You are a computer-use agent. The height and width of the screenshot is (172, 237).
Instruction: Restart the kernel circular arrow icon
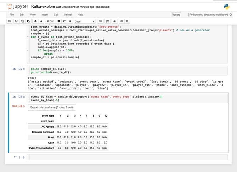[64, 21]
